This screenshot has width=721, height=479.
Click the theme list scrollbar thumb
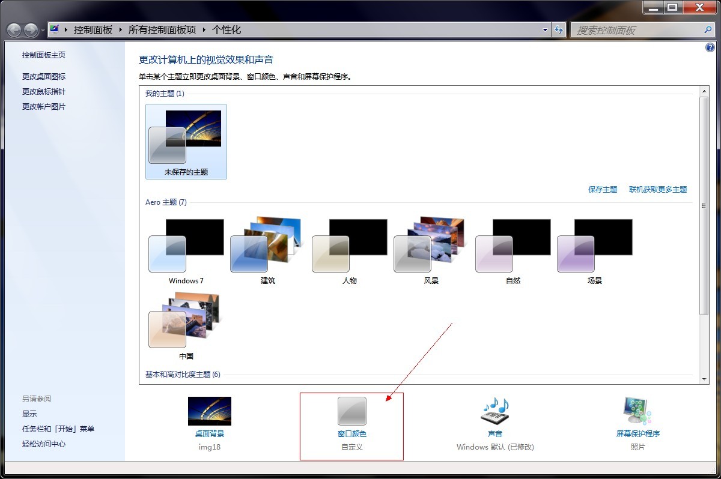pyautogui.click(x=705, y=205)
